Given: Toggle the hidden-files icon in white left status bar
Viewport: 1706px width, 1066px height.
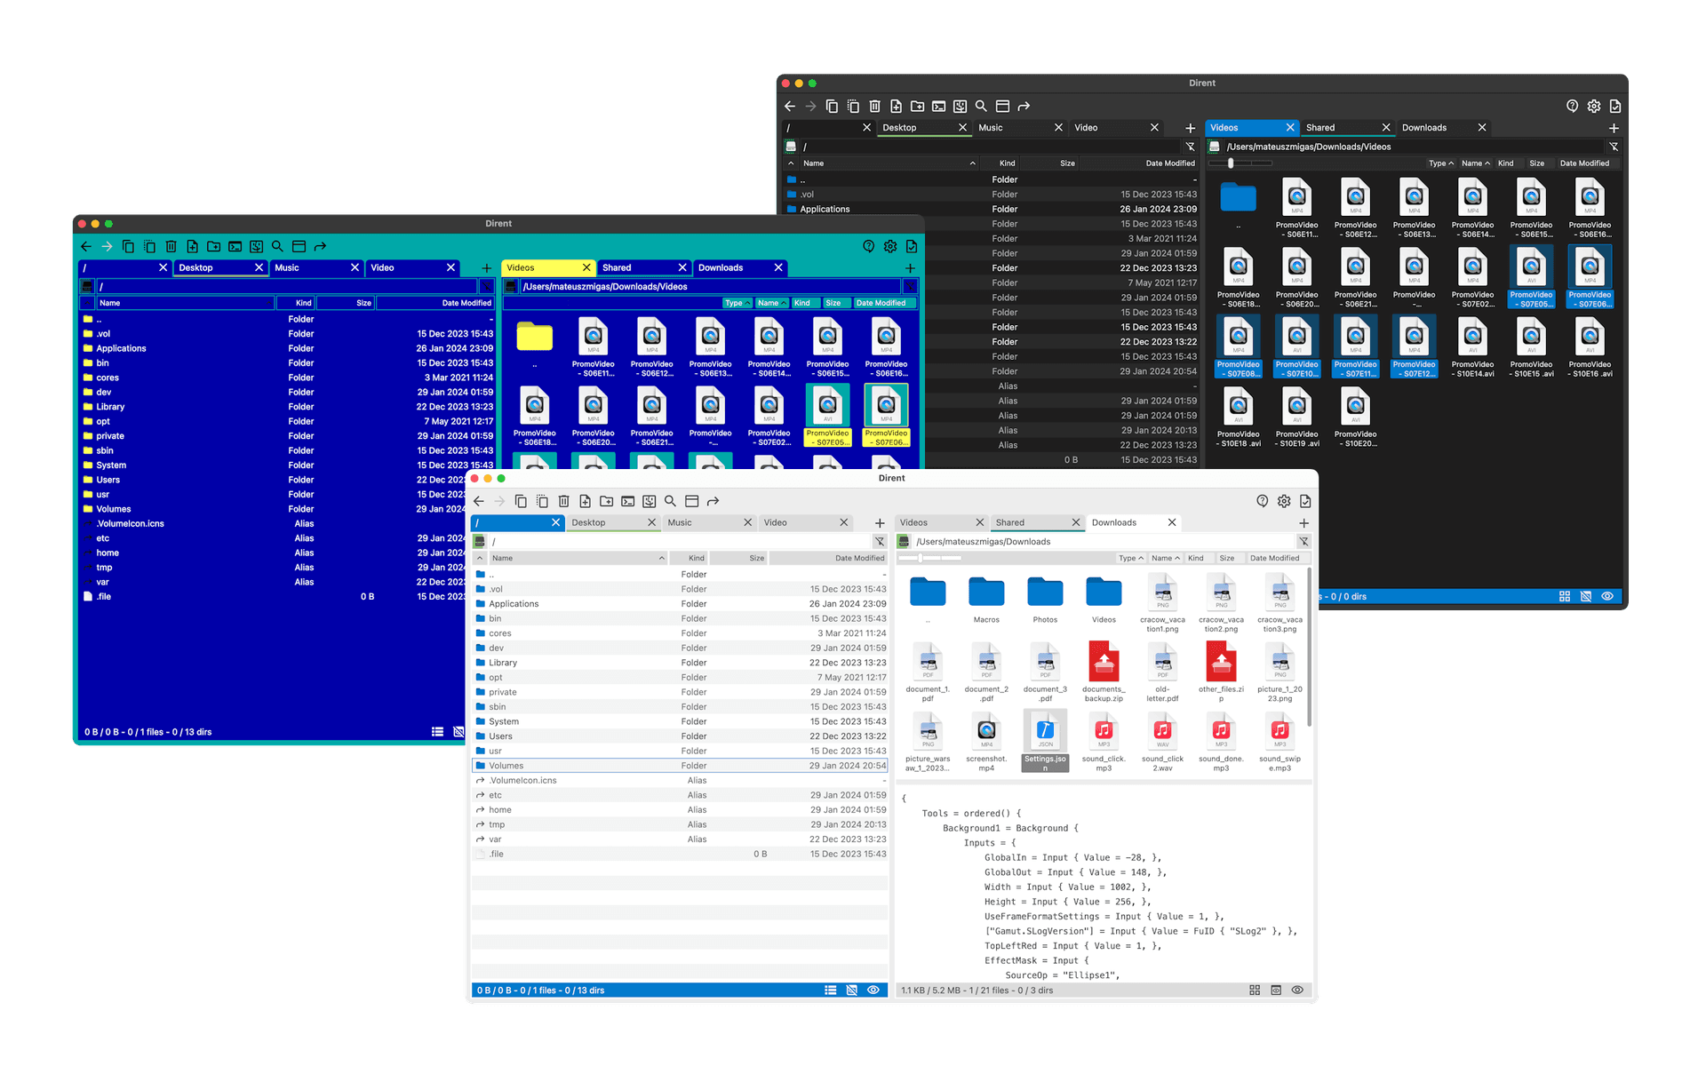Looking at the screenshot, I should click(852, 990).
